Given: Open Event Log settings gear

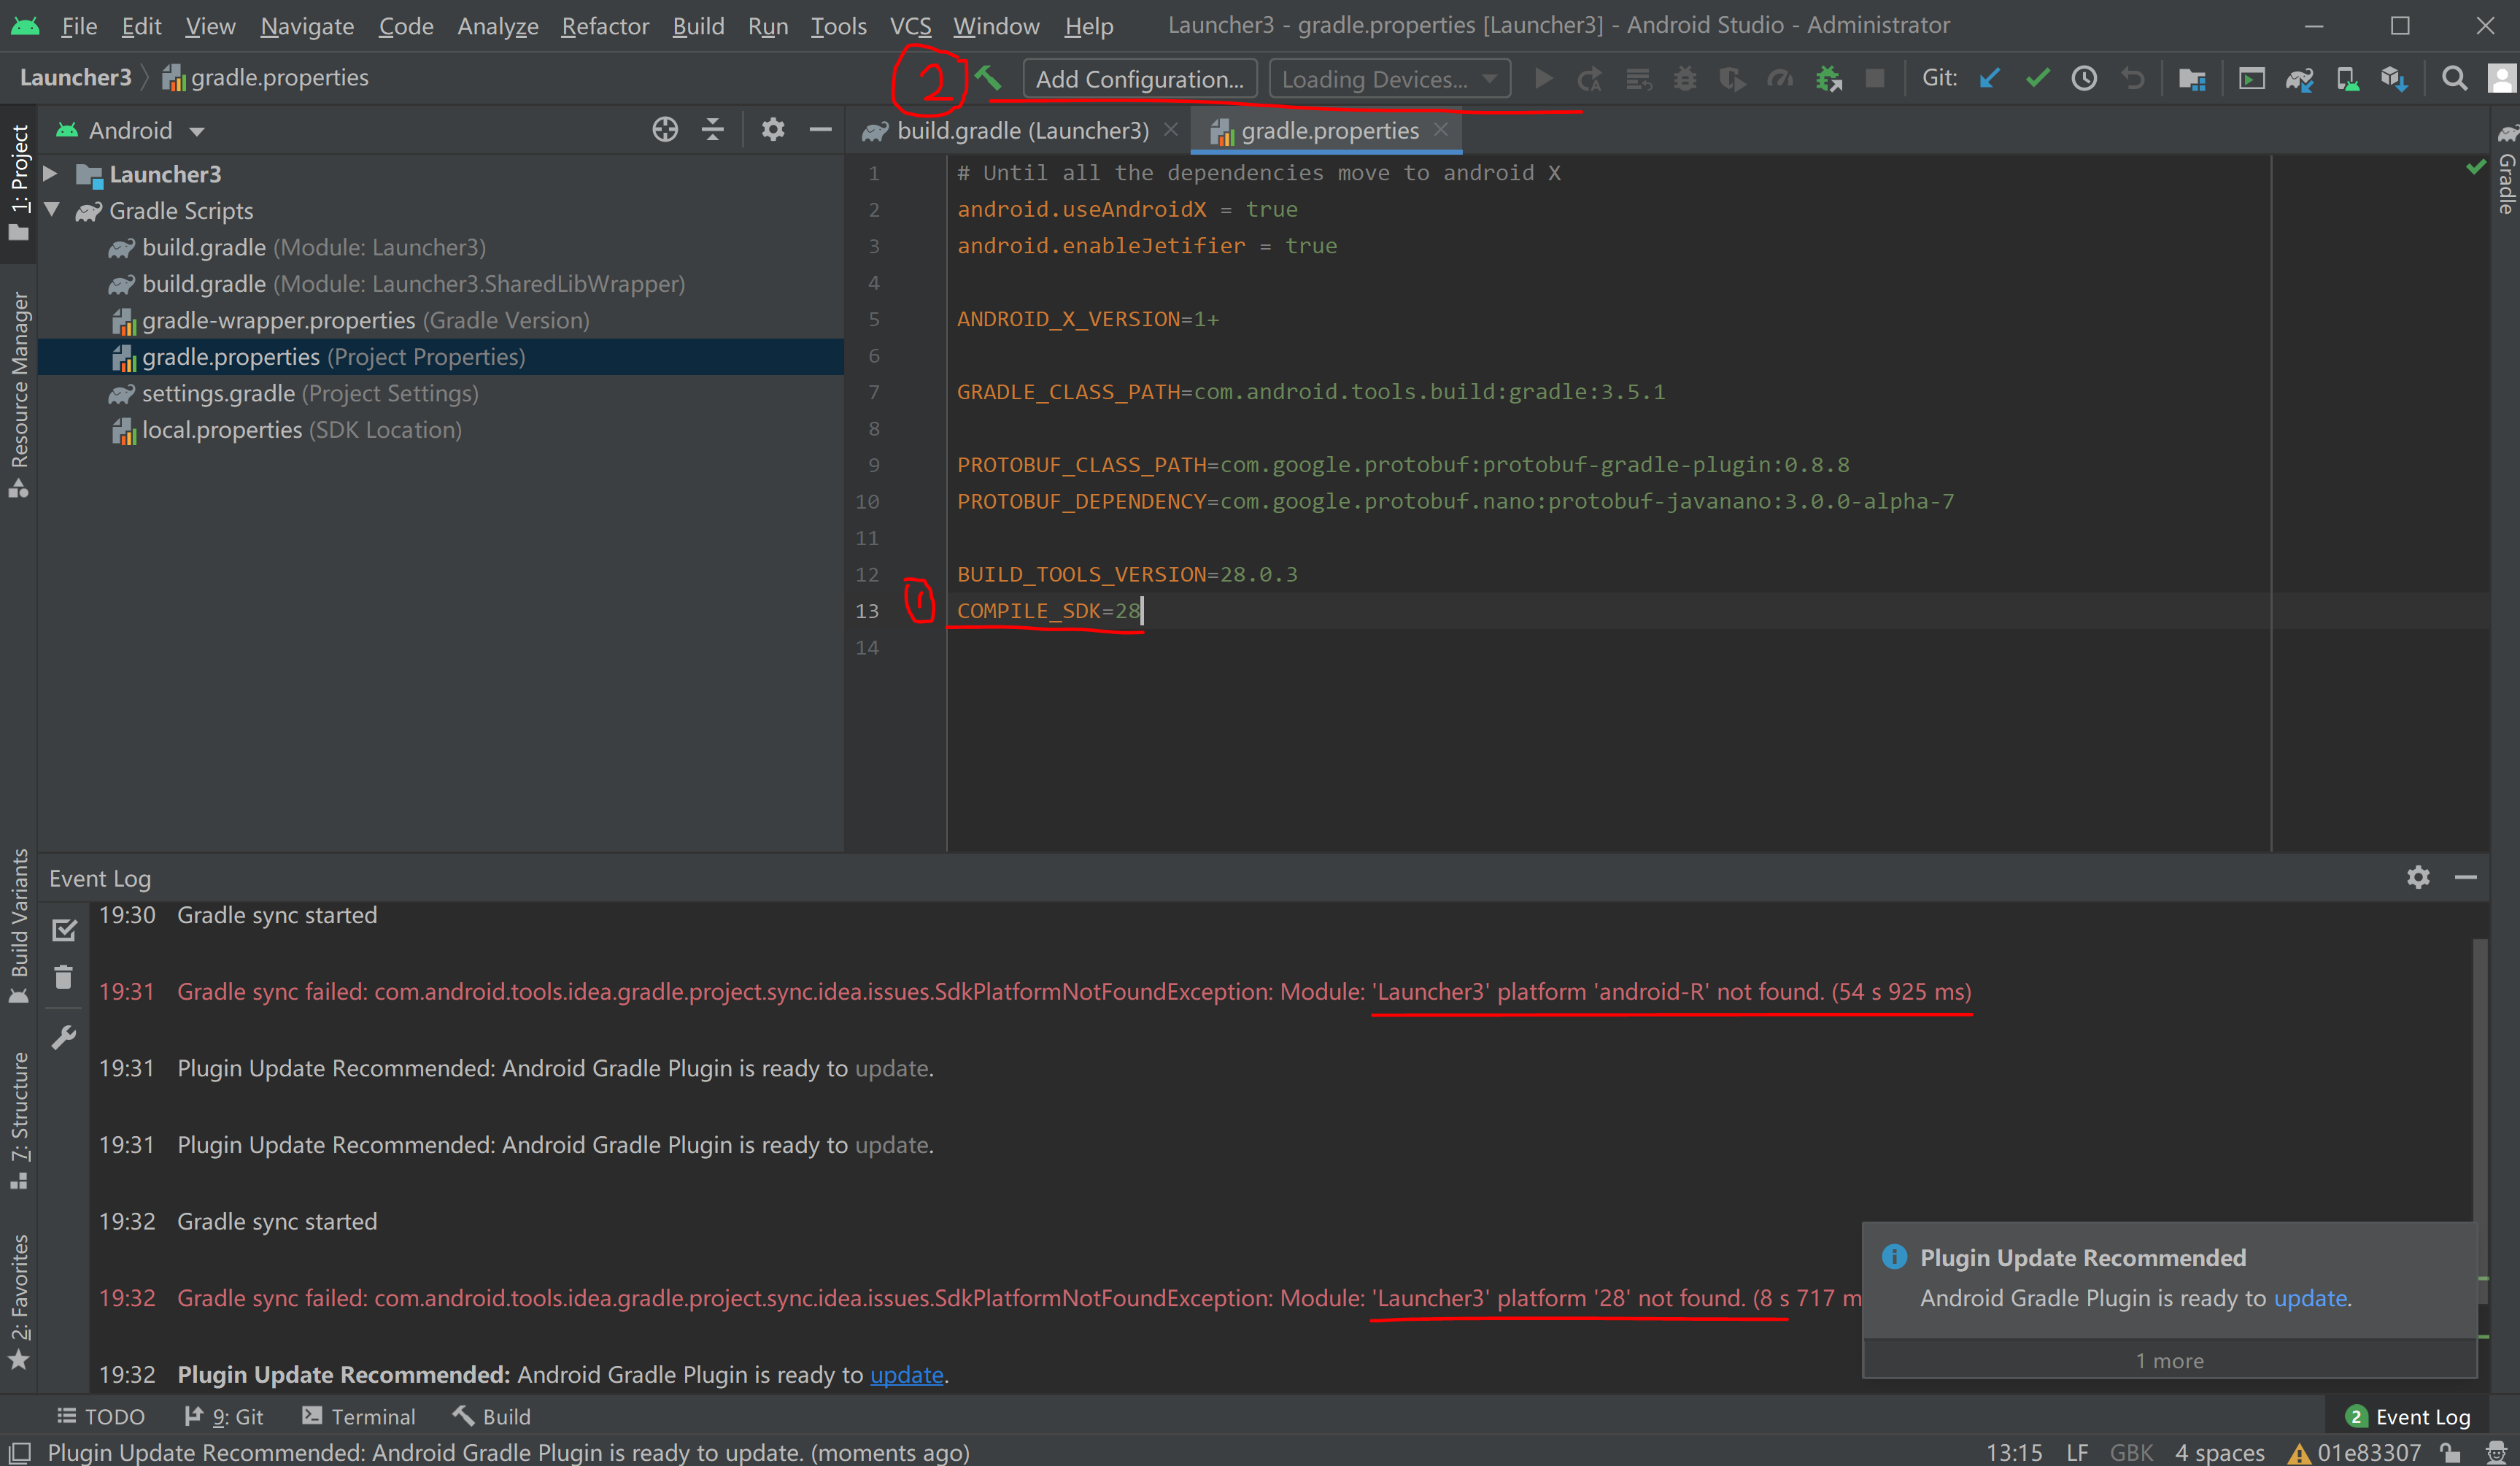Looking at the screenshot, I should click(x=2418, y=877).
